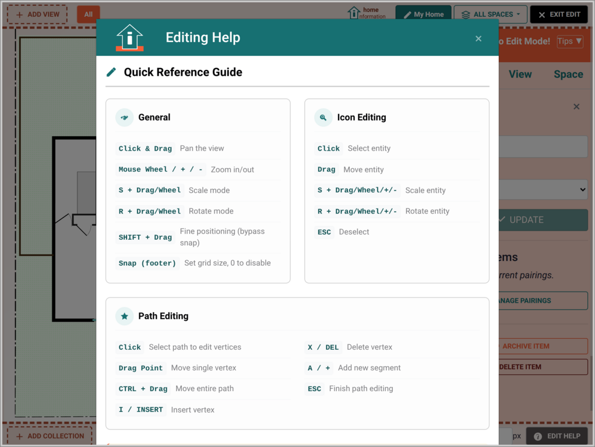595x447 pixels.
Task: Close the Editing Help dialog
Action: (478, 38)
